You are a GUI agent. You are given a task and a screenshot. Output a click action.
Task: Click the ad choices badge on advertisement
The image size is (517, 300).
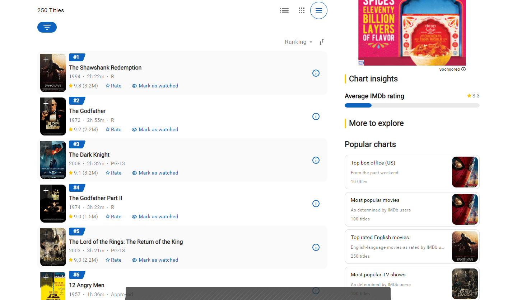361,63
